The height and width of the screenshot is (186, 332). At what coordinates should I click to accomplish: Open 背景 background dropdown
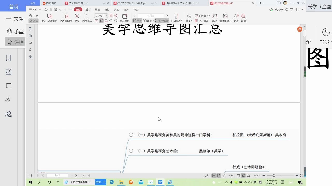tap(189, 18)
